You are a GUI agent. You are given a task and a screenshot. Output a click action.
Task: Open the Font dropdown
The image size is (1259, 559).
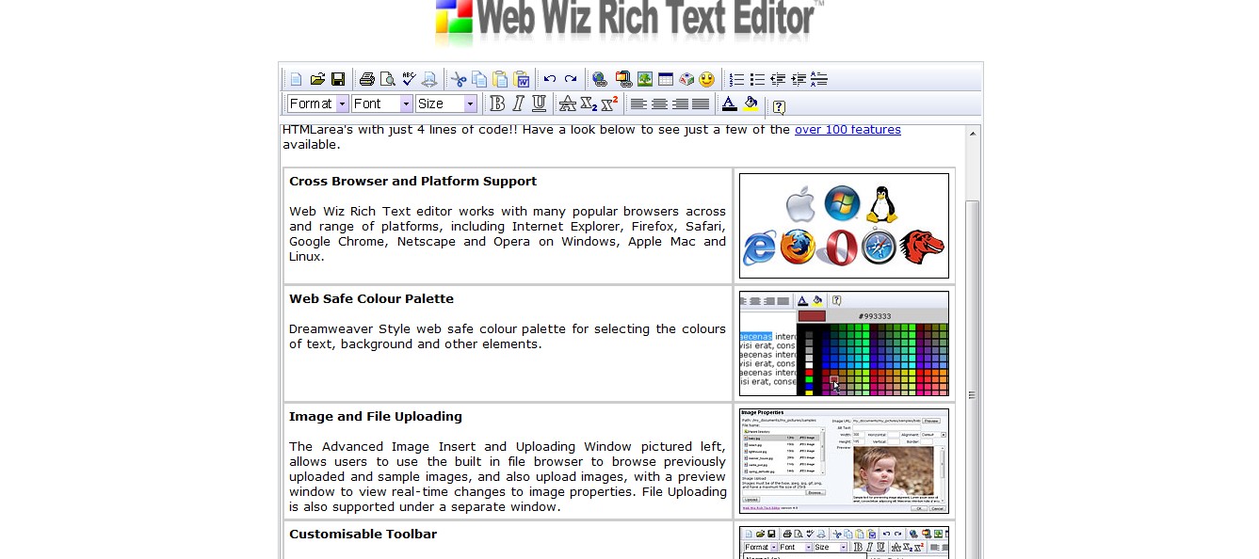(381, 104)
